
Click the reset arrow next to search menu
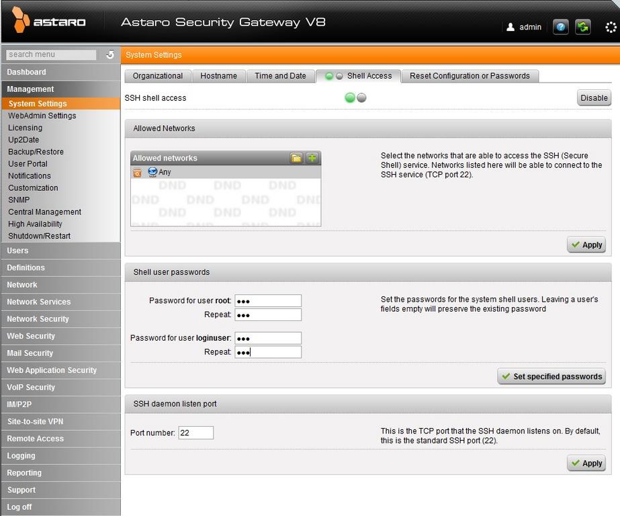pyautogui.click(x=110, y=54)
